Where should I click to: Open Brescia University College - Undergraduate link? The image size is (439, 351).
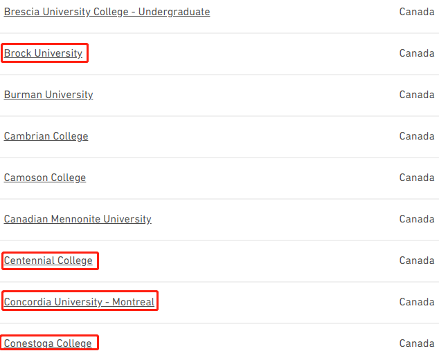[x=107, y=12]
